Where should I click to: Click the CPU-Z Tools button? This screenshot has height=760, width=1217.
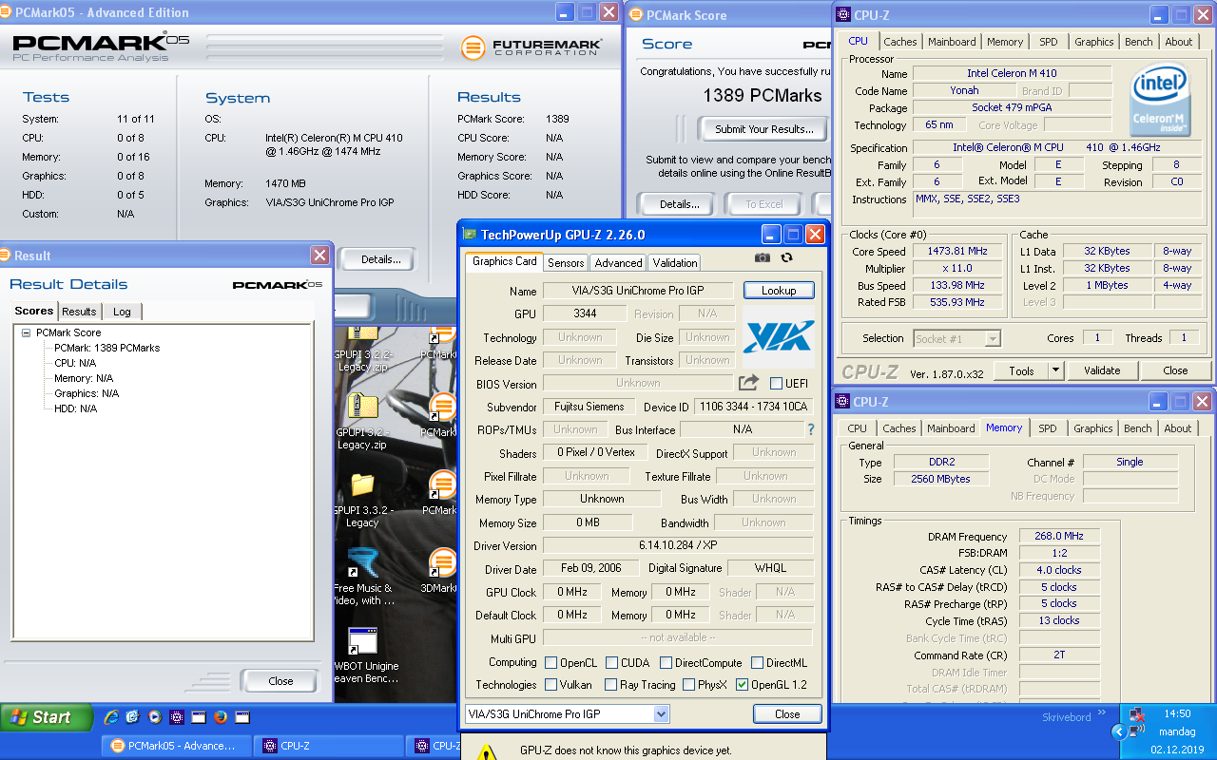coord(1022,370)
